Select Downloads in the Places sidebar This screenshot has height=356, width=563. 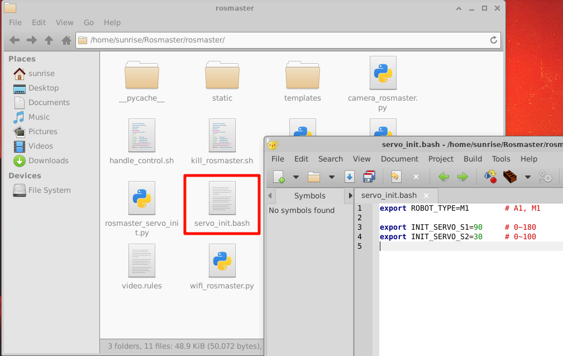pos(48,160)
